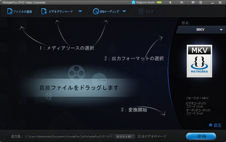
Task: Click the Video Download (ビデオダウンロード) button
Action: (57, 11)
